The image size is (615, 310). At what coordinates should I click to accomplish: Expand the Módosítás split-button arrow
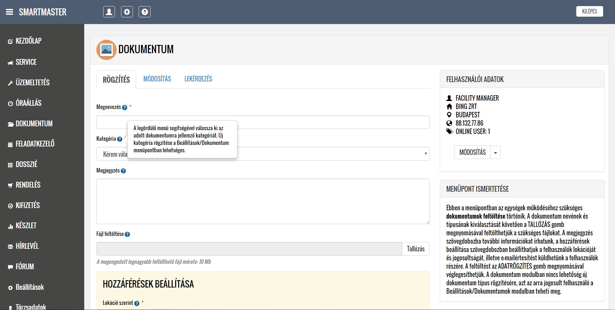[496, 153]
